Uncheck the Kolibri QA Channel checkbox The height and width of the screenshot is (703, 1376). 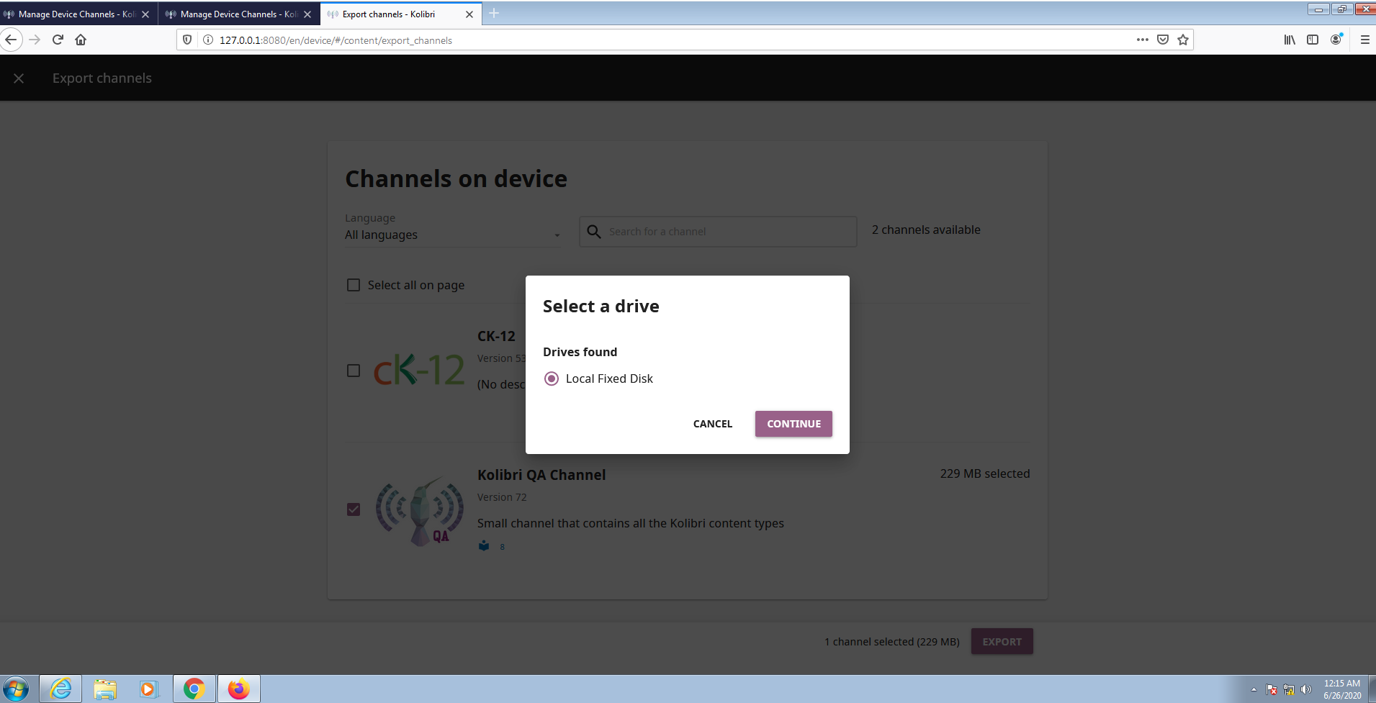354,509
